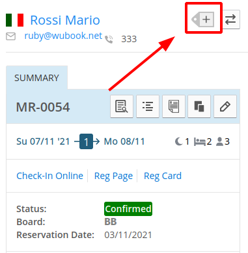
Task: Click reservation code MR-0054
Action: tap(43, 107)
